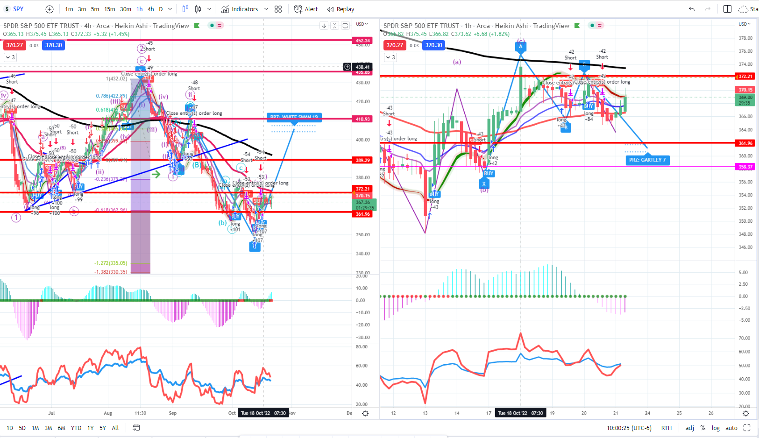Image resolution: width=759 pixels, height=438 pixels.
Task: Select the 1m timeframe
Action: 69,9
